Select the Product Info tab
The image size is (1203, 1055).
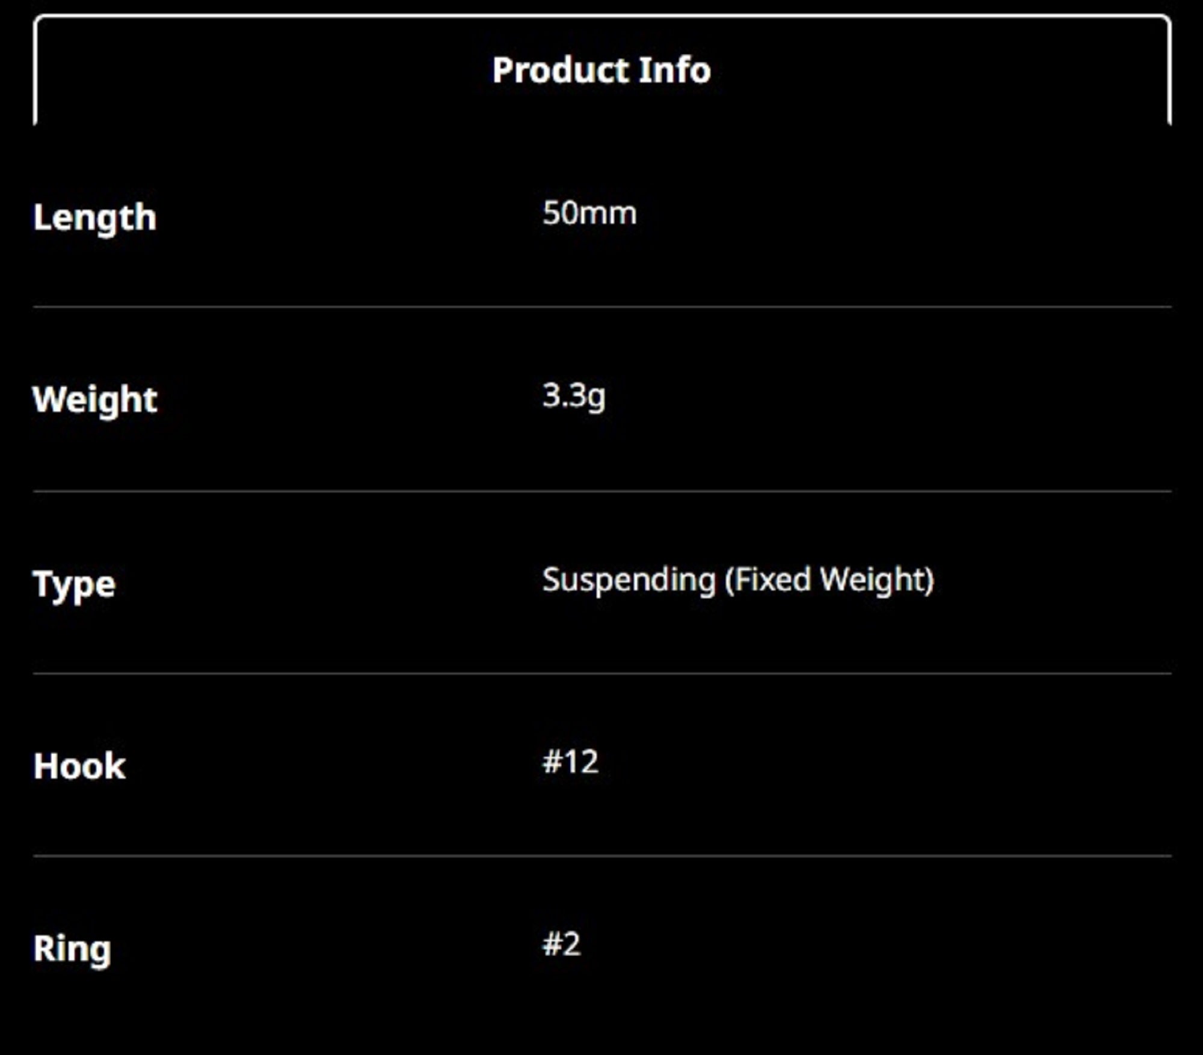point(601,70)
